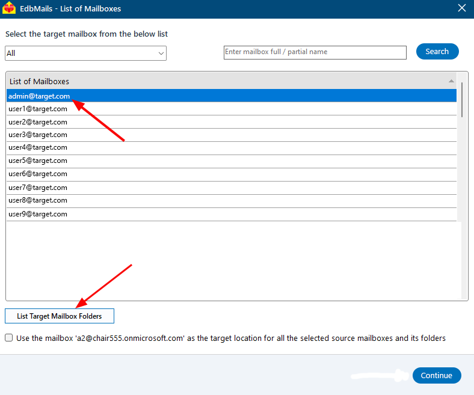This screenshot has width=474, height=395.
Task: Enable 'Use the mailbox' as target checkbox
Action: pos(9,338)
